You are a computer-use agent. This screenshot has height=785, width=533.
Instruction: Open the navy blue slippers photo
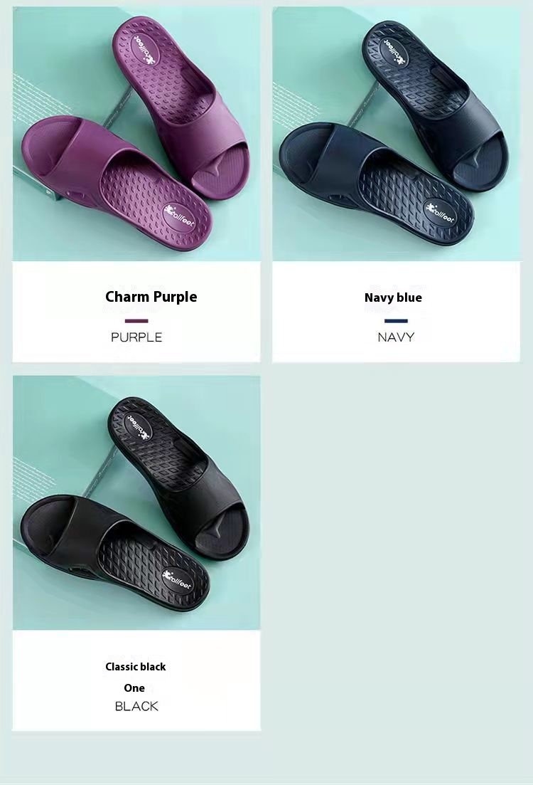point(396,134)
